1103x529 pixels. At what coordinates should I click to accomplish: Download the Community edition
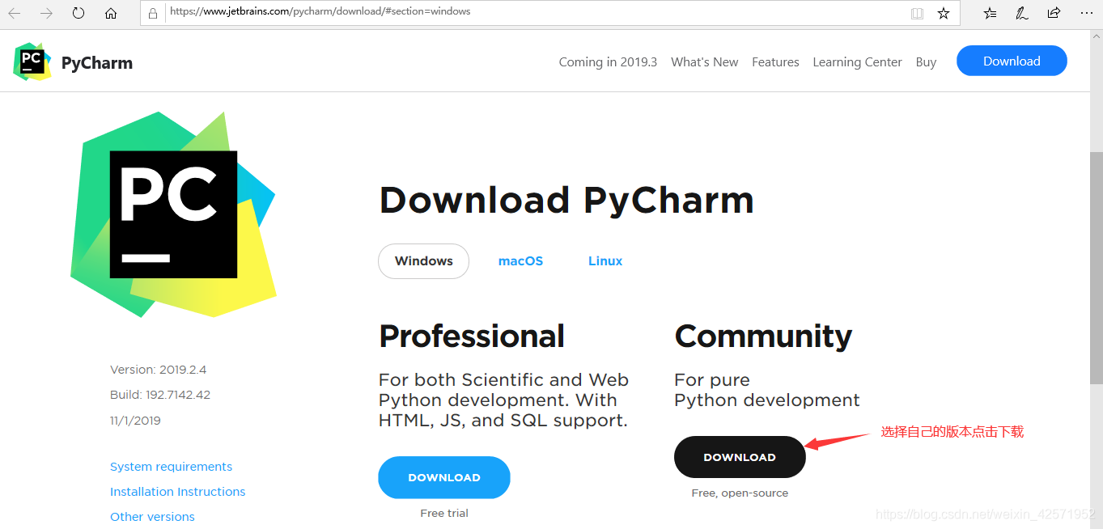point(740,457)
